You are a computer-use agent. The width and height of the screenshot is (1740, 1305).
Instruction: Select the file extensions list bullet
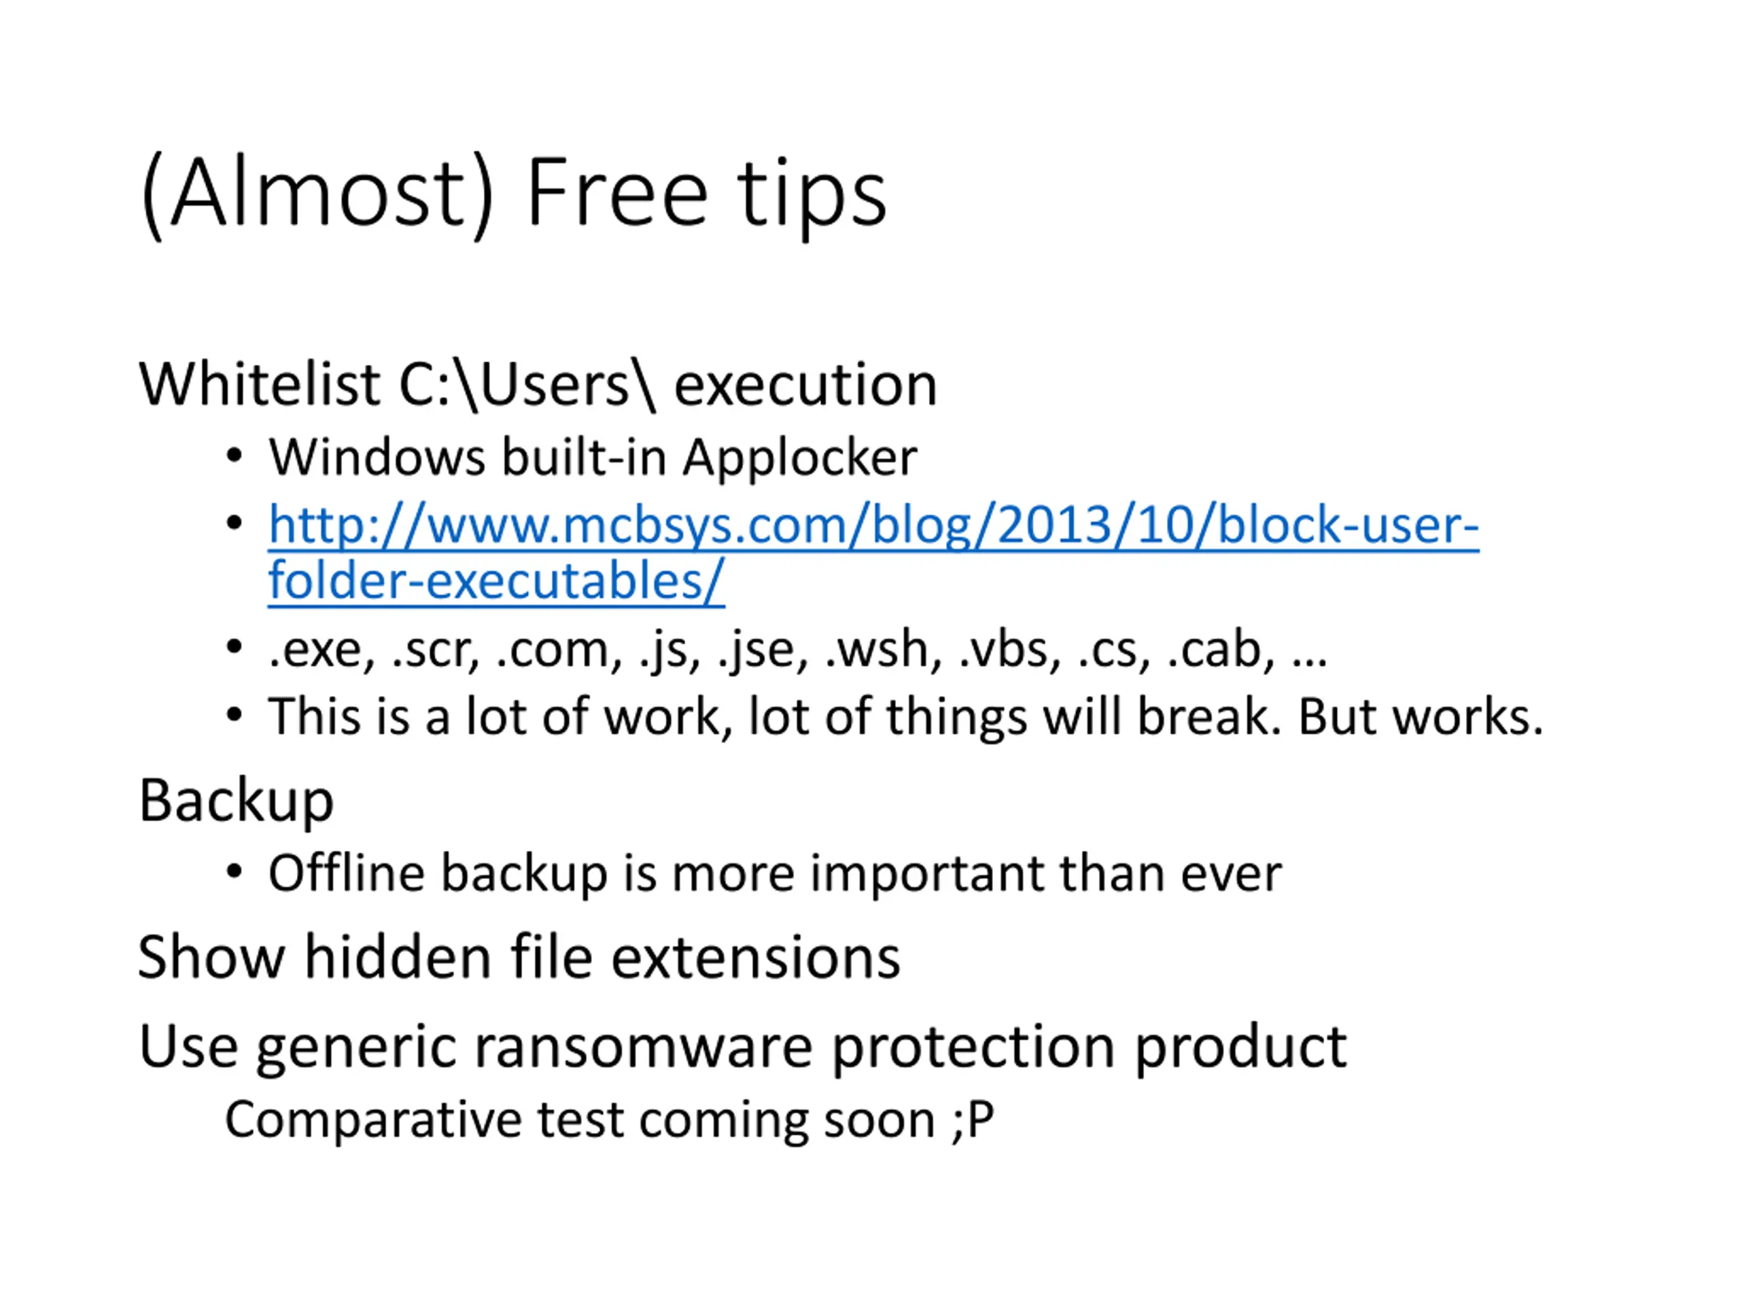[x=798, y=649]
